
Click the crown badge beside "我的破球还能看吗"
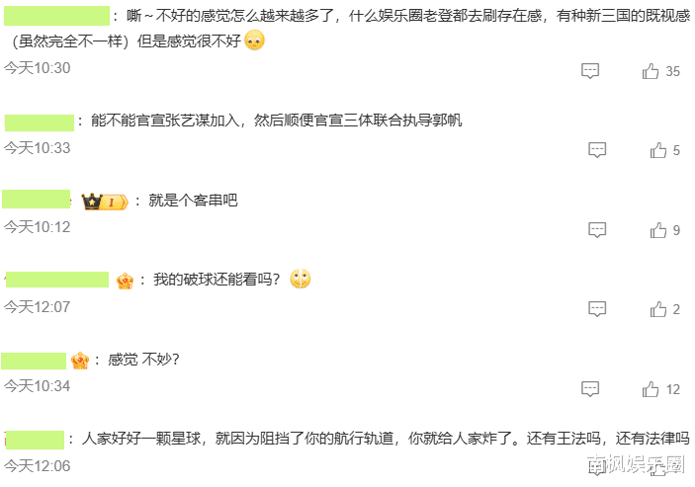(126, 281)
